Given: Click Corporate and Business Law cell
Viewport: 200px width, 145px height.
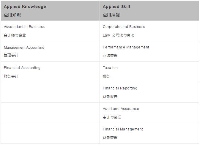Looking at the screenshot, I should click(x=124, y=27).
